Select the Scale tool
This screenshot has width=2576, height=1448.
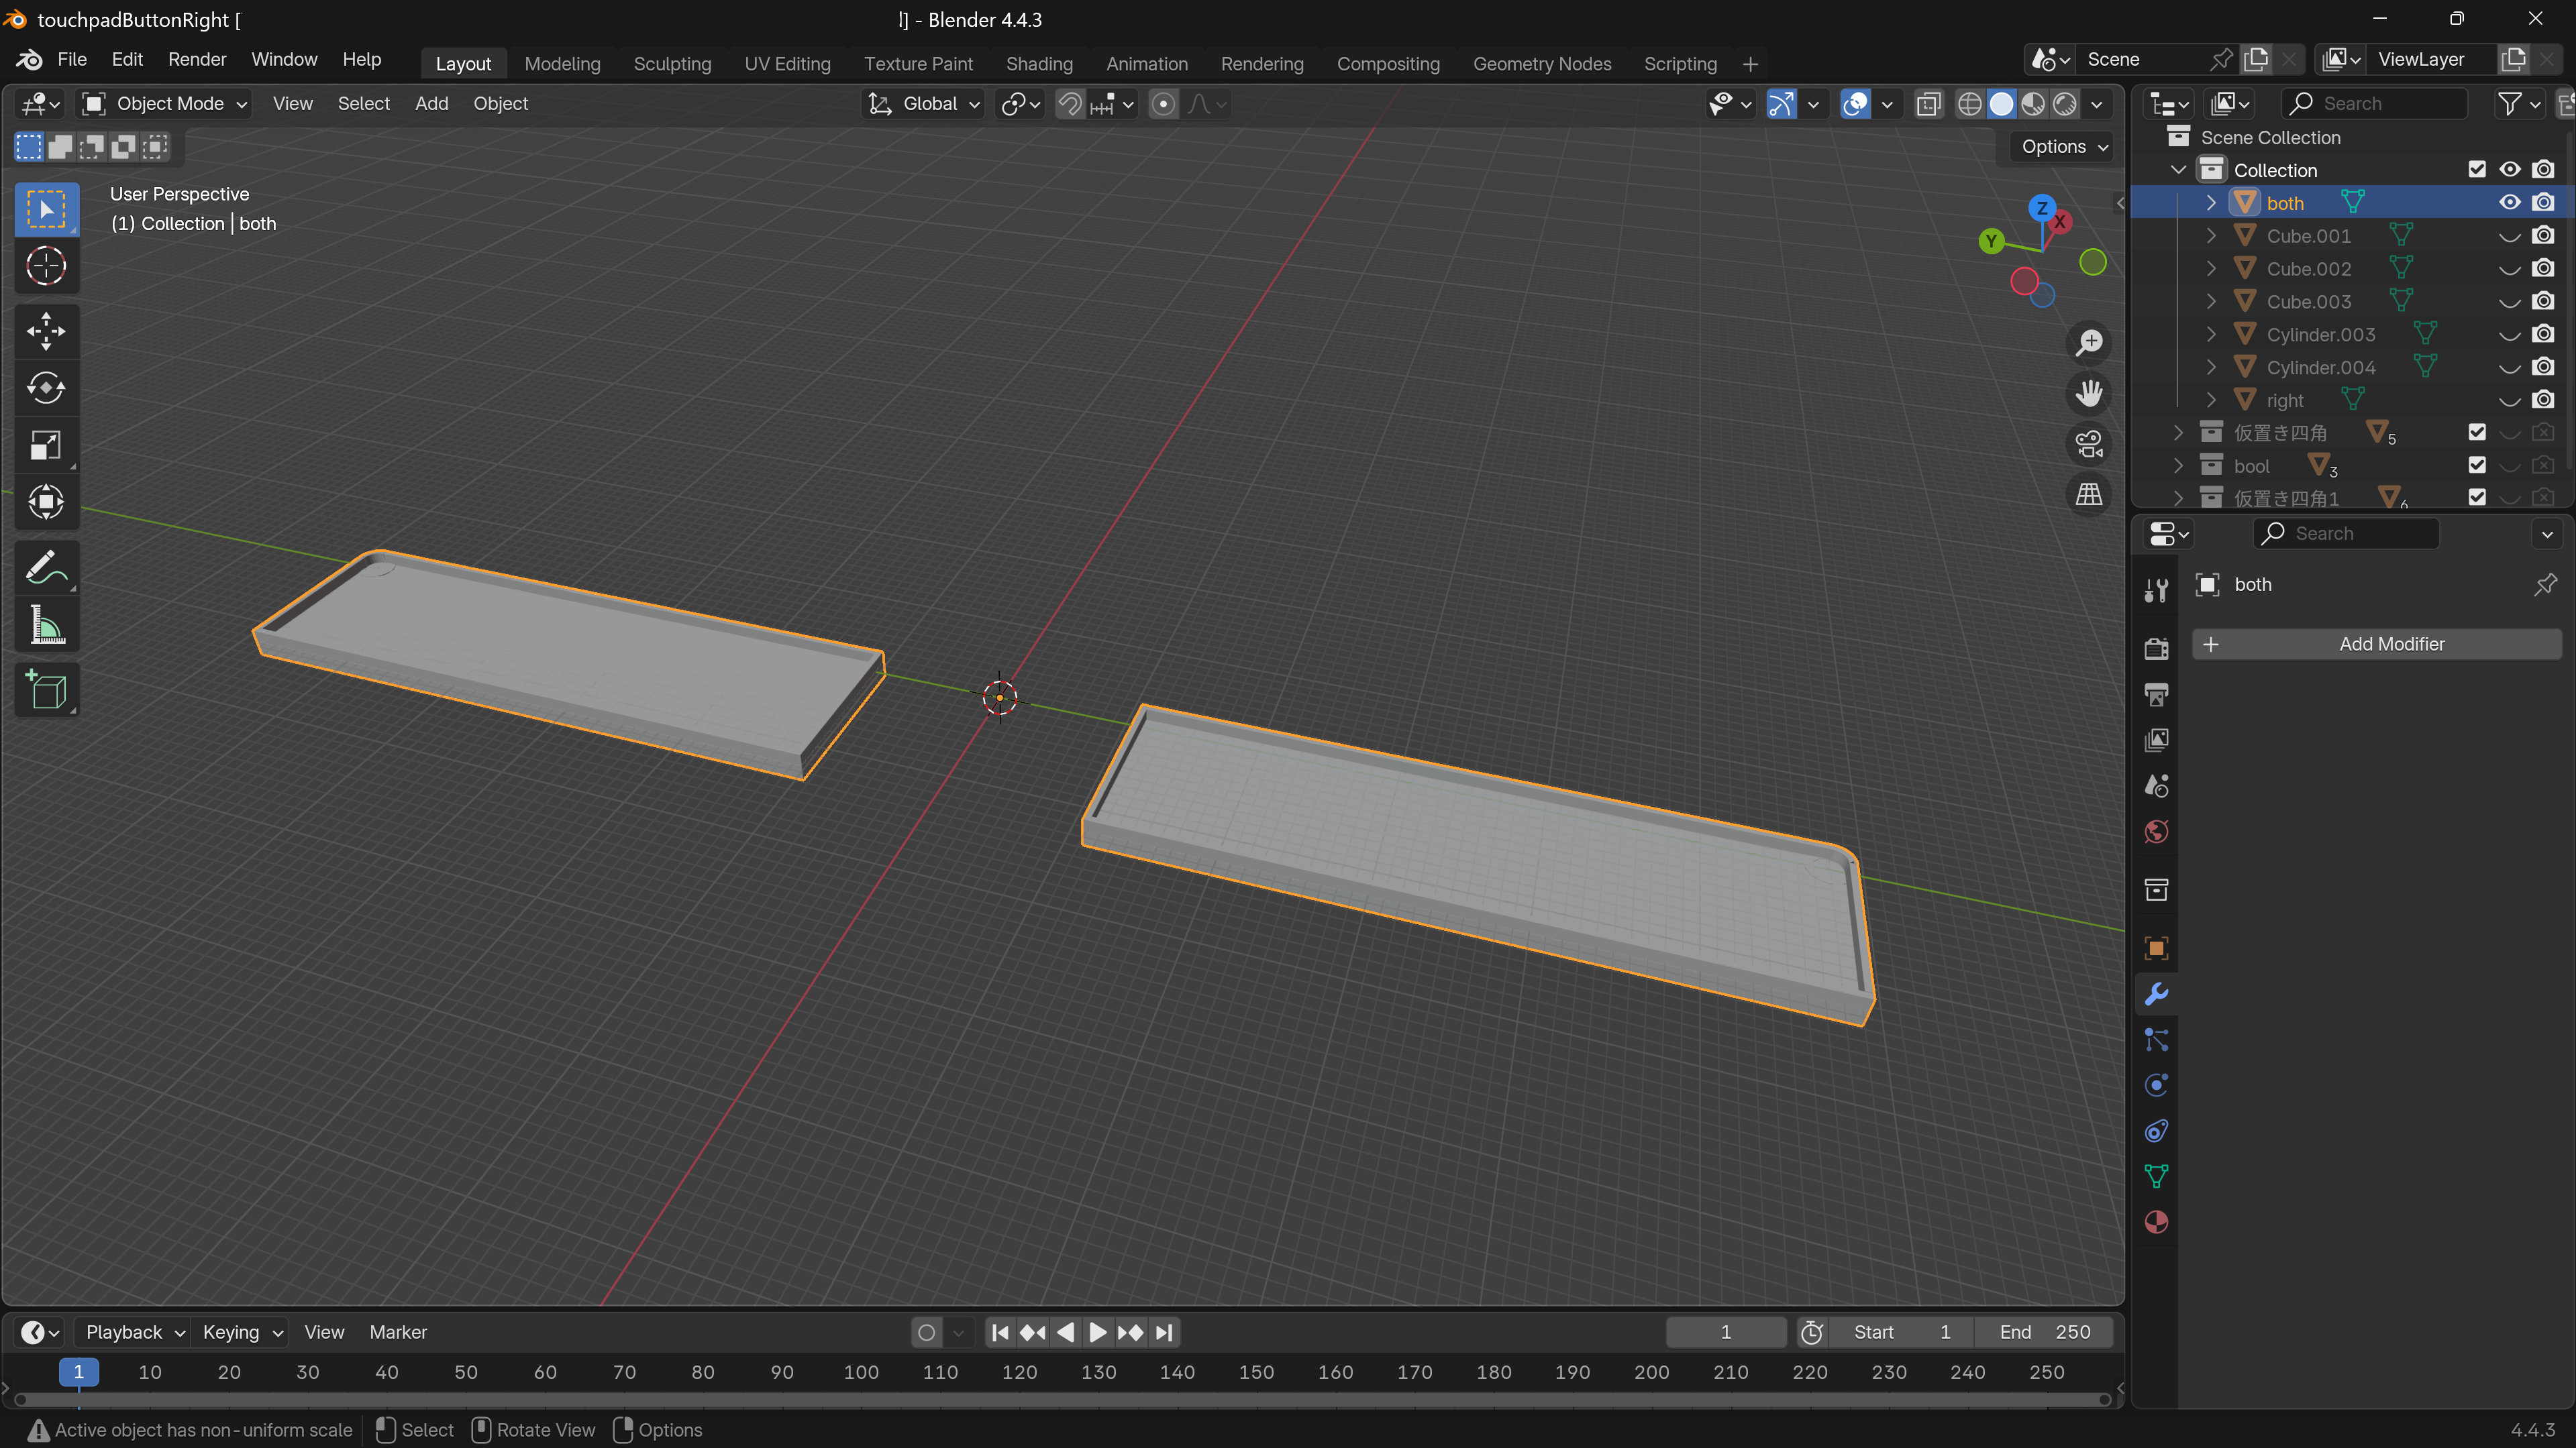46,445
